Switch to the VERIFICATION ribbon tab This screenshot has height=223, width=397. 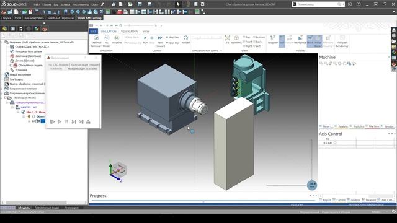tap(130, 32)
